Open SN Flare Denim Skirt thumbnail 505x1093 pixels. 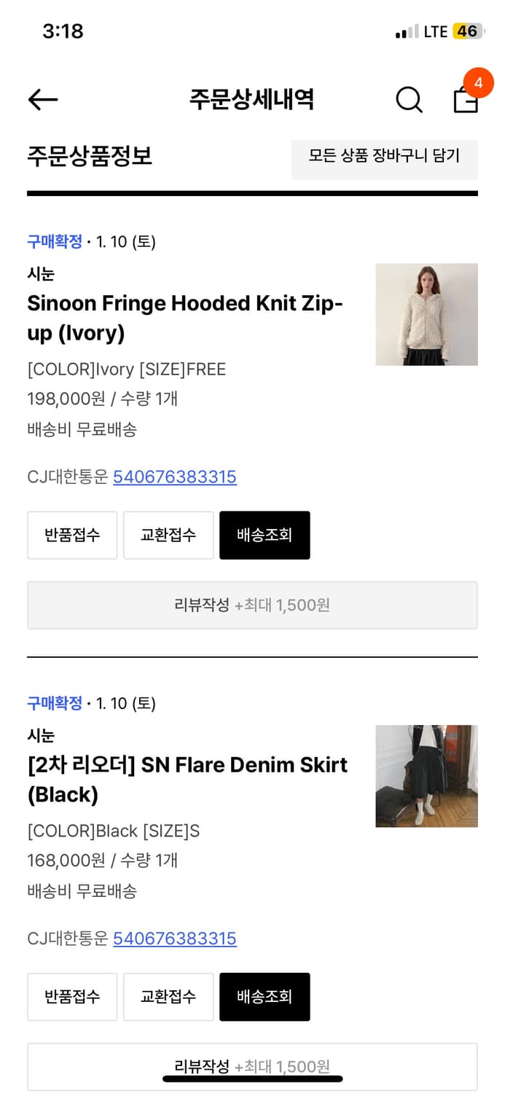426,775
